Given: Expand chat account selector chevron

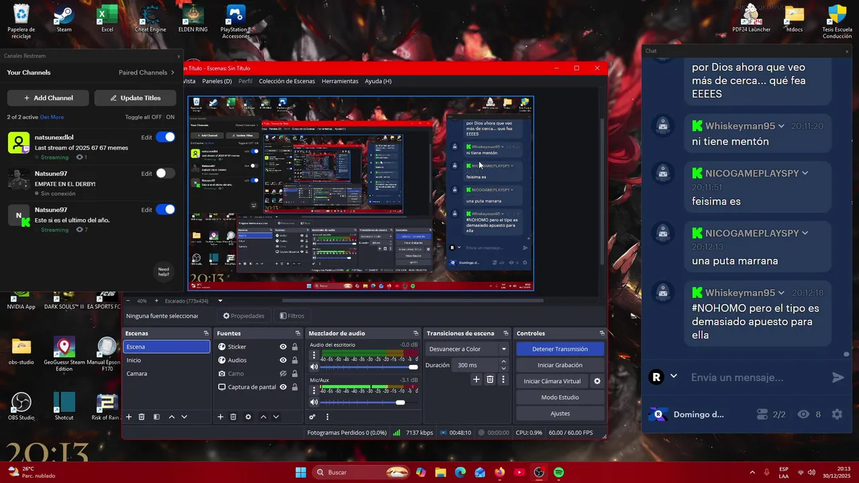Looking at the screenshot, I should tap(674, 377).
